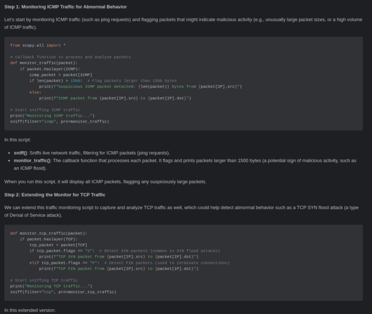
Task: Click the bold sniff() bullet item
Action: 21,153
